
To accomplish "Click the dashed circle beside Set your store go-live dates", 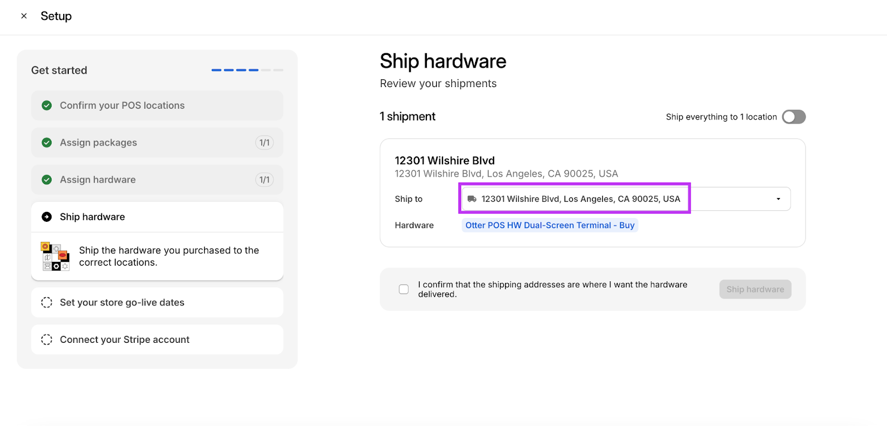I will (47, 302).
